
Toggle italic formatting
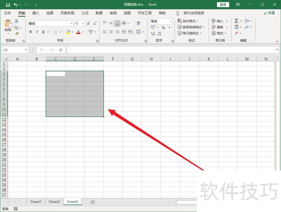37,32
